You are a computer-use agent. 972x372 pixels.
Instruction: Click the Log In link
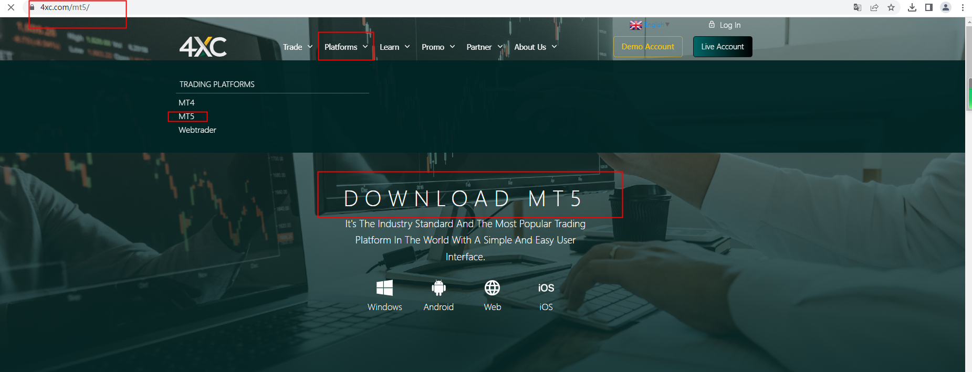(x=730, y=25)
